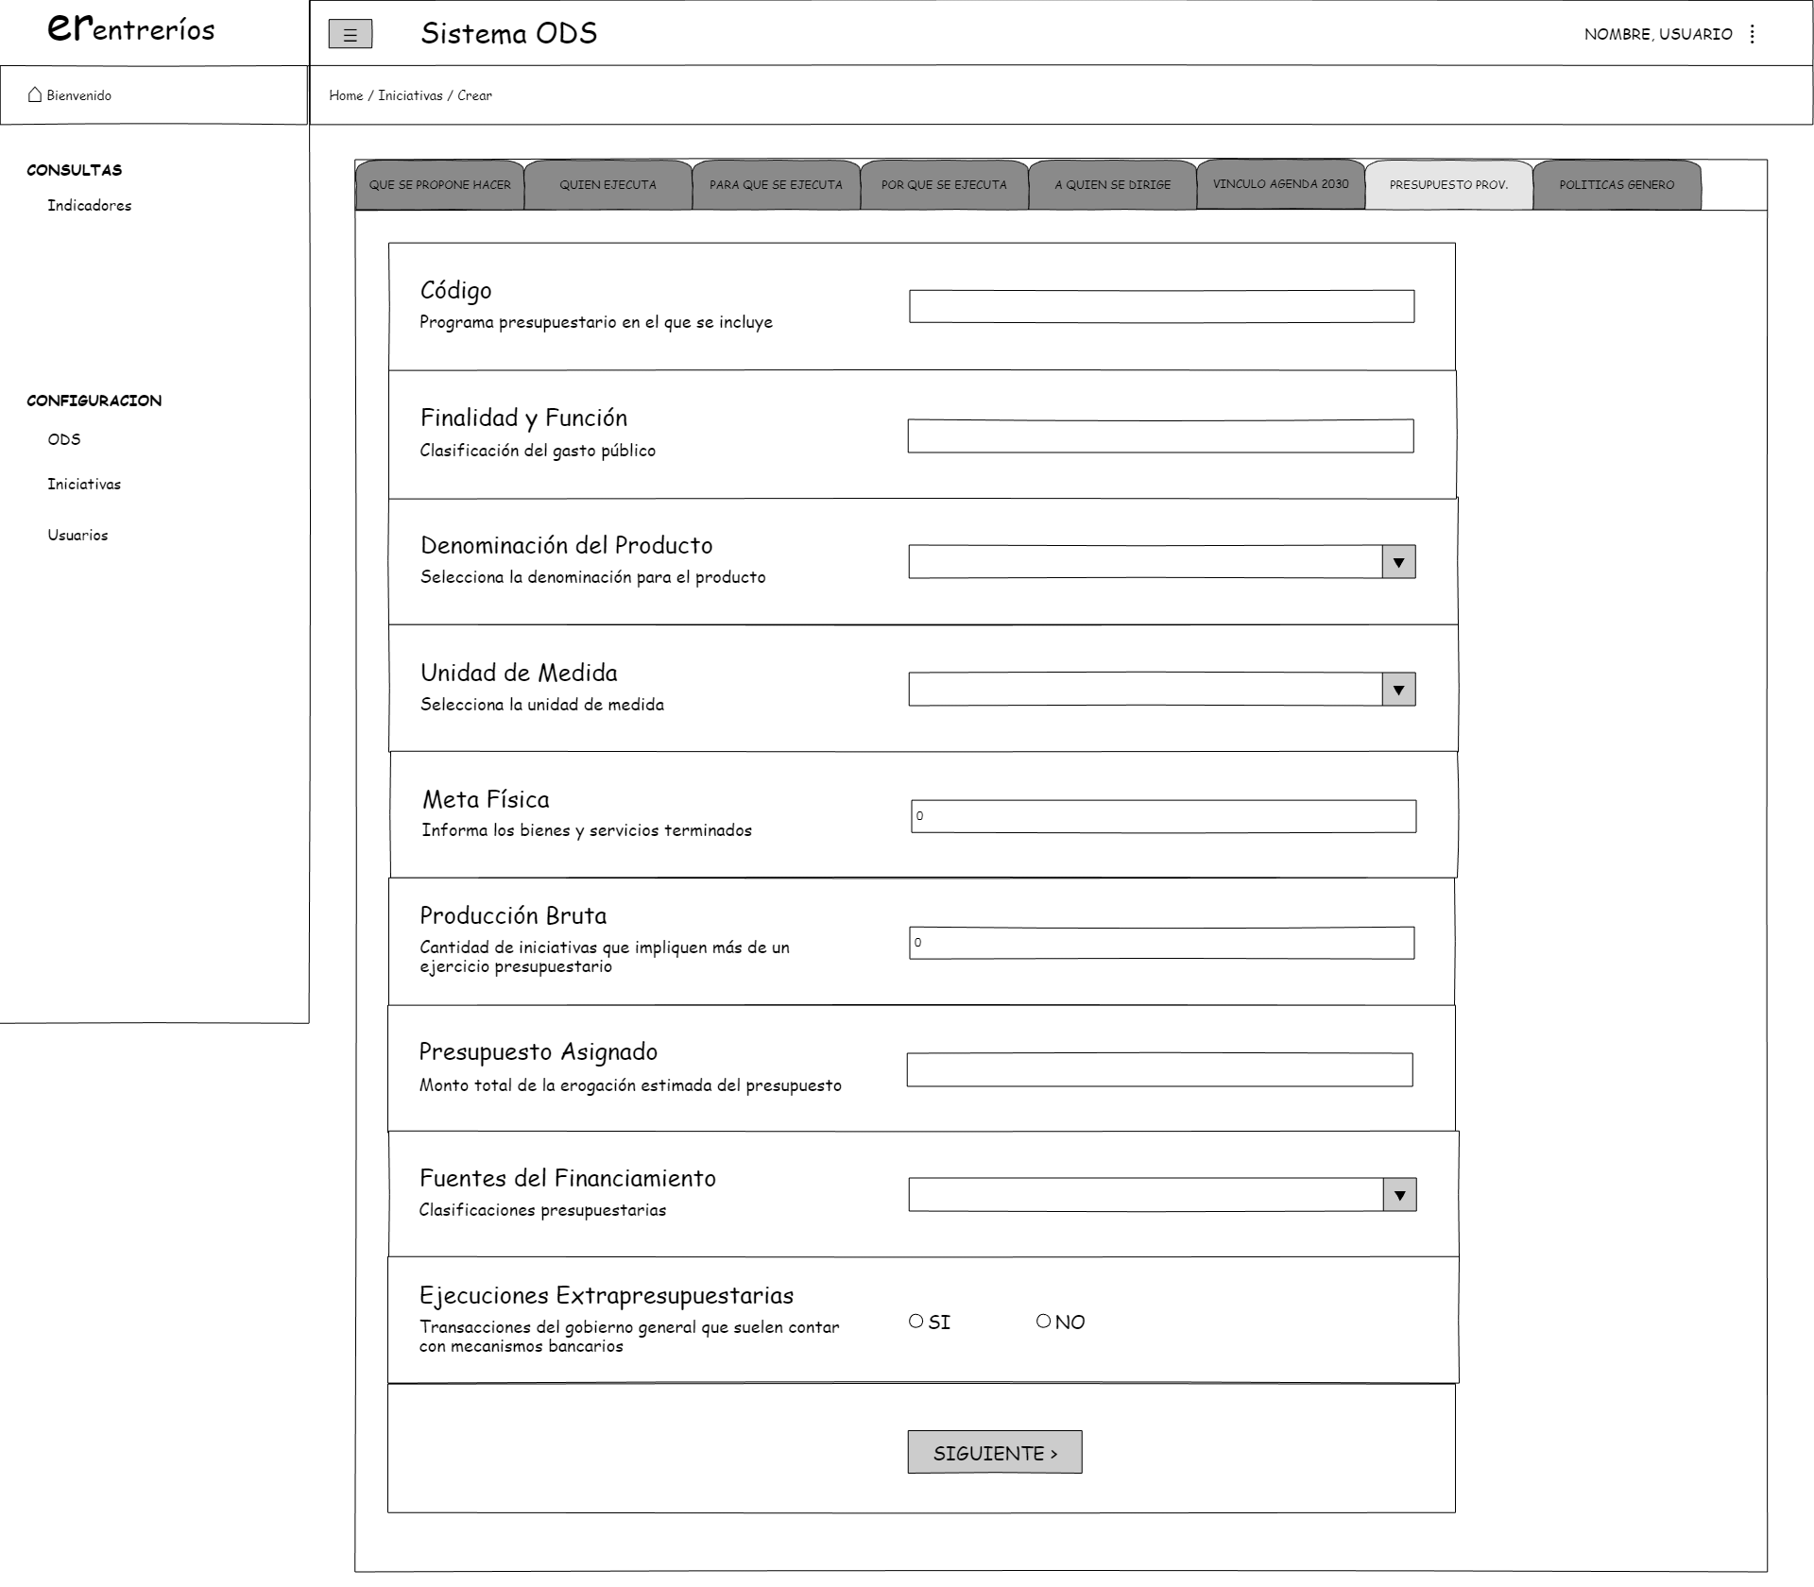The image size is (1814, 1587).
Task: Open Usuarios under Configuracion
Action: [77, 536]
